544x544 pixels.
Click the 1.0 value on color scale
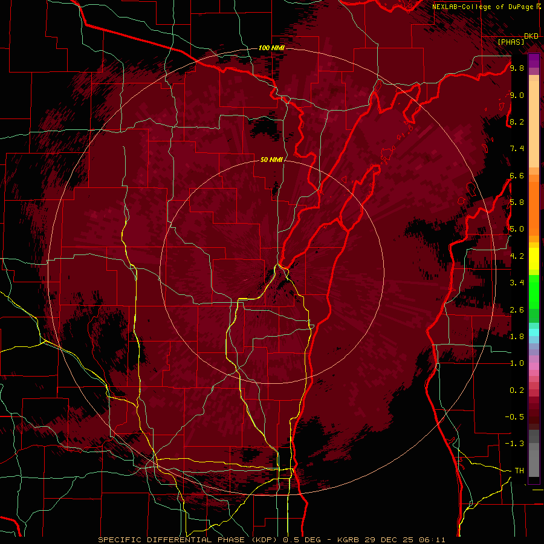(x=517, y=363)
